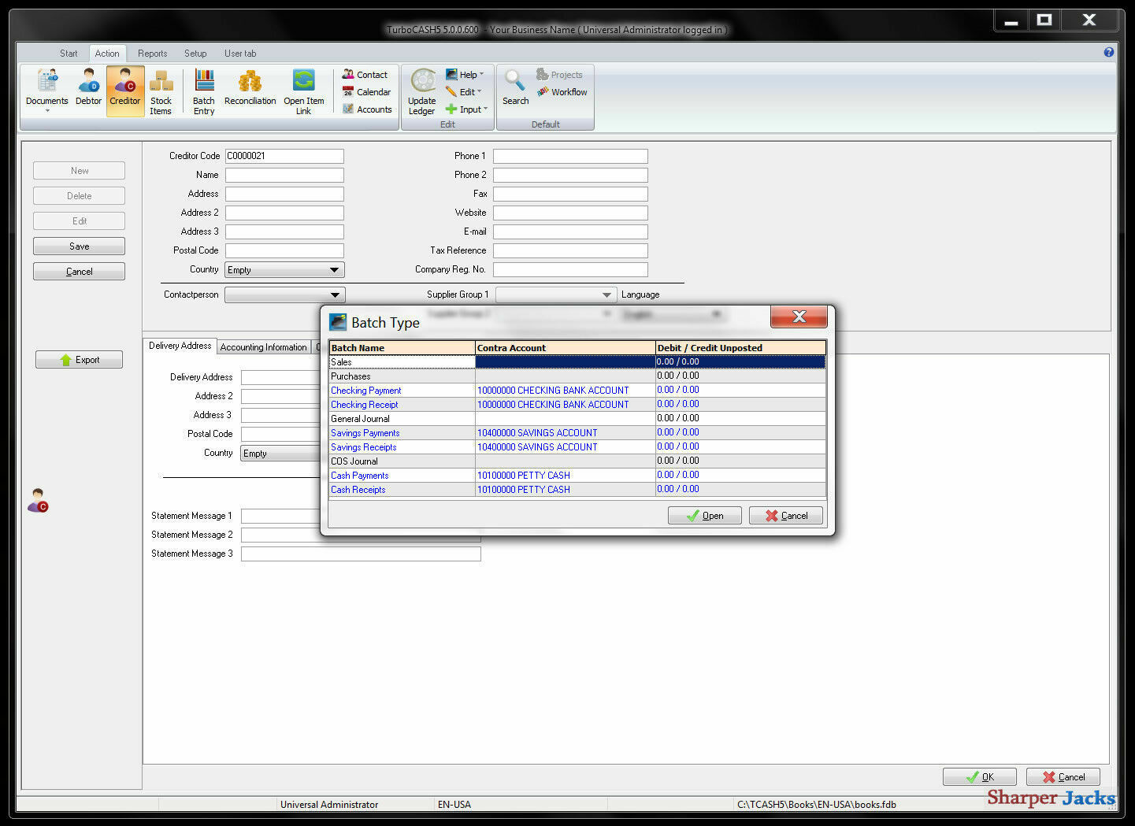Select the Delivery Address tab
The image size is (1135, 826).
pos(180,346)
